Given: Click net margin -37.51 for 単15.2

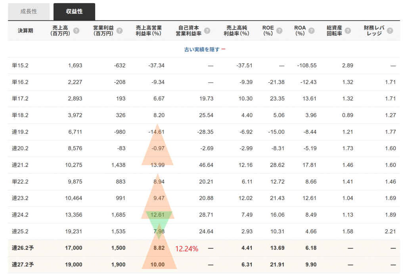Looking at the screenshot, I should pos(244,66).
